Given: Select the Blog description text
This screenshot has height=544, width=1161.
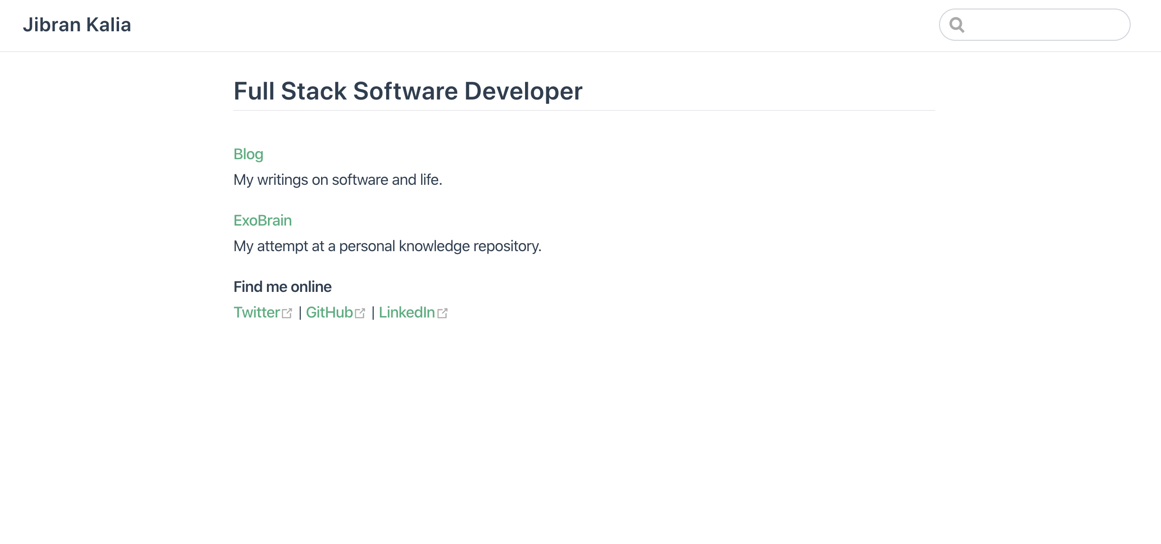Looking at the screenshot, I should tap(338, 180).
